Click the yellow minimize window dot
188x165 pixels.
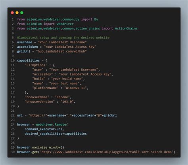[x=17, y=13]
